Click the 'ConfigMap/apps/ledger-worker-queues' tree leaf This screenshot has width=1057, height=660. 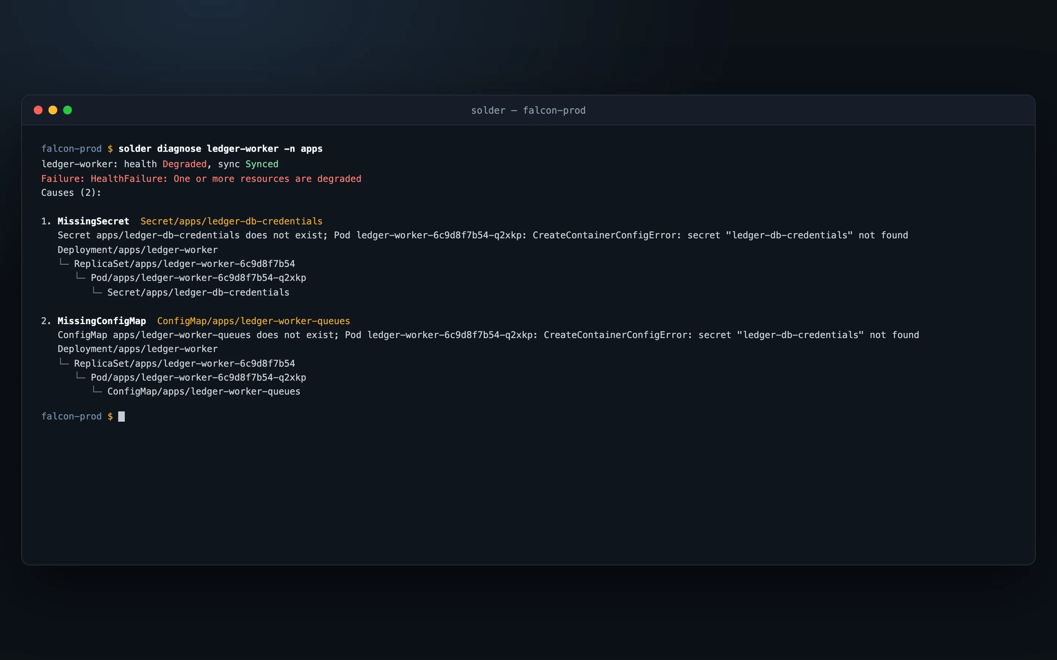(x=204, y=392)
